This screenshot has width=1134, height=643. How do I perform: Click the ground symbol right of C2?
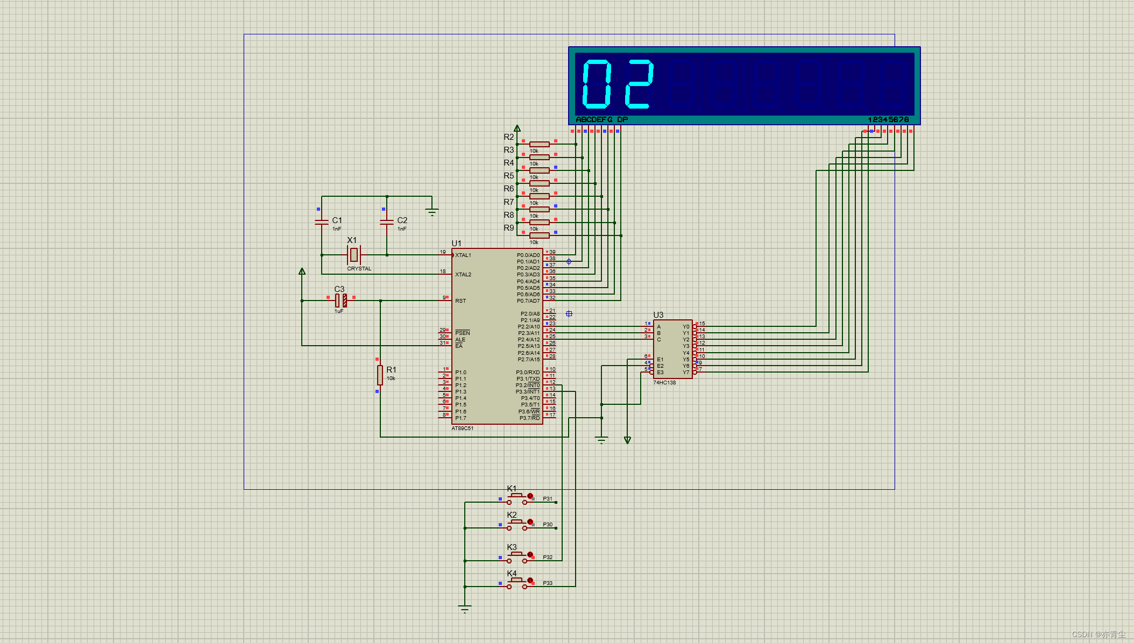(x=431, y=211)
